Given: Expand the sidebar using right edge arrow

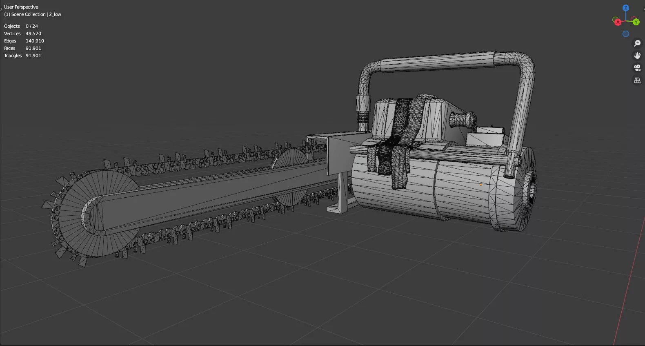Looking at the screenshot, I should 643,9.
